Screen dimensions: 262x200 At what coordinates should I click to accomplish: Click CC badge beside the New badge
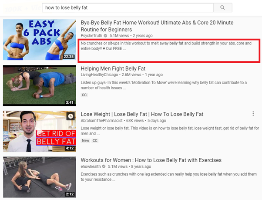point(95,141)
